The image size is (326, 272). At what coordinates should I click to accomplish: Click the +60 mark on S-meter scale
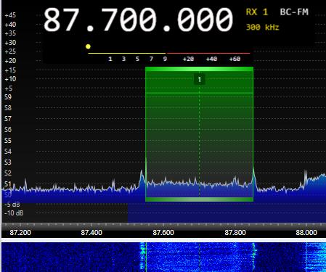pos(235,59)
